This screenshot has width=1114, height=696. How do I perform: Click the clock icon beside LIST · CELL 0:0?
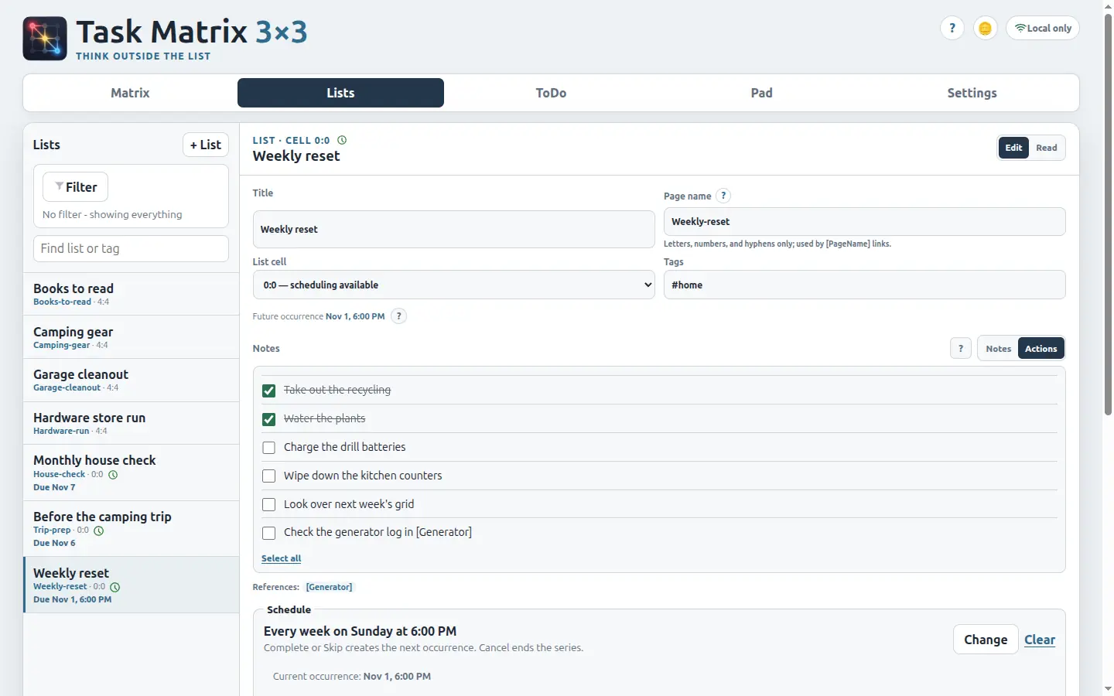tap(342, 140)
